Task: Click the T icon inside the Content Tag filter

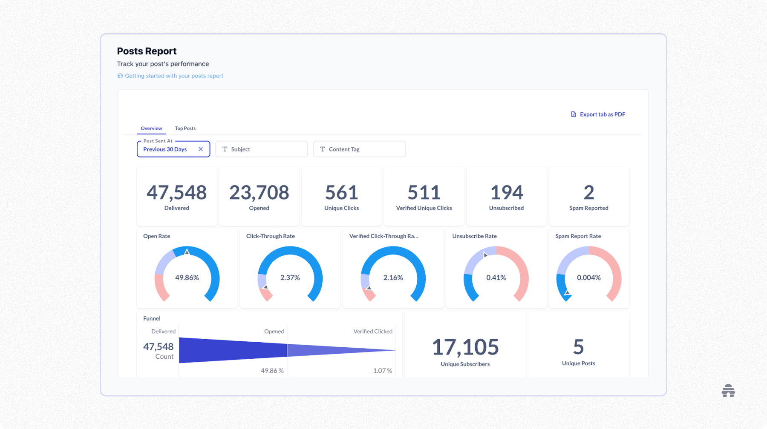Action: pos(323,149)
